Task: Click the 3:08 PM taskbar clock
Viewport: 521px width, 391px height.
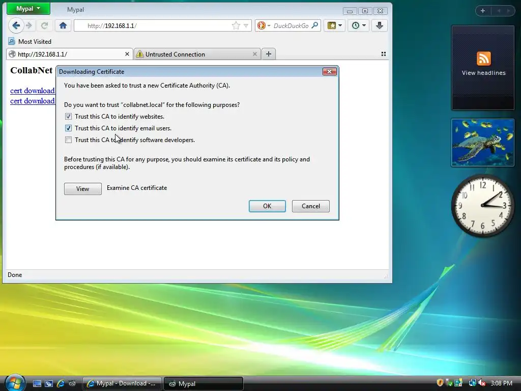Action: [501, 383]
